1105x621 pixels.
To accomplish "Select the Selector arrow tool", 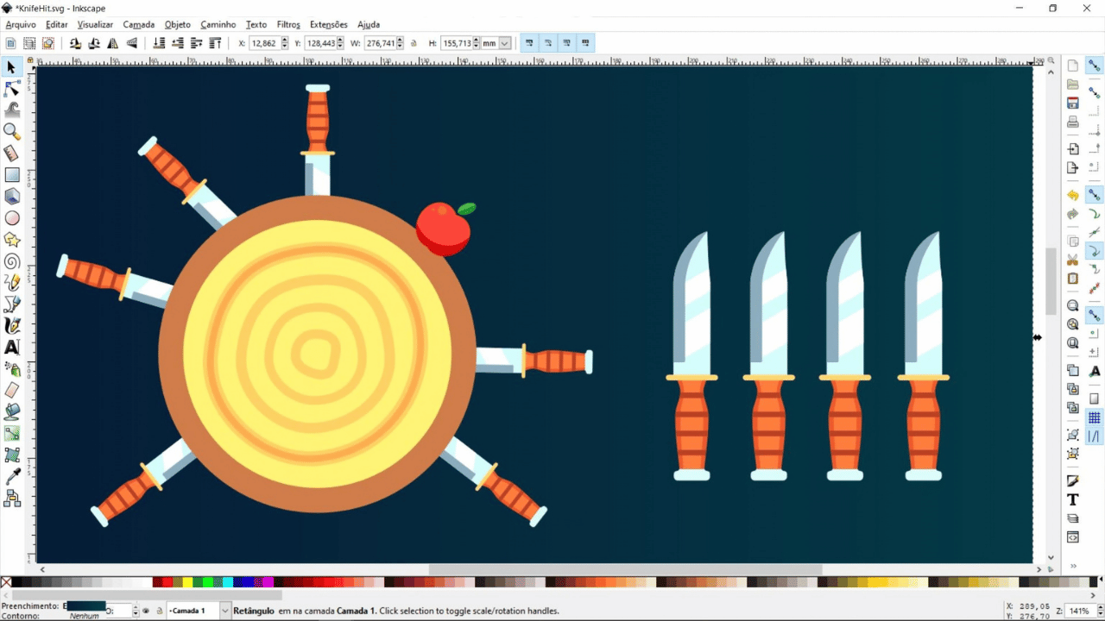I will (x=12, y=67).
